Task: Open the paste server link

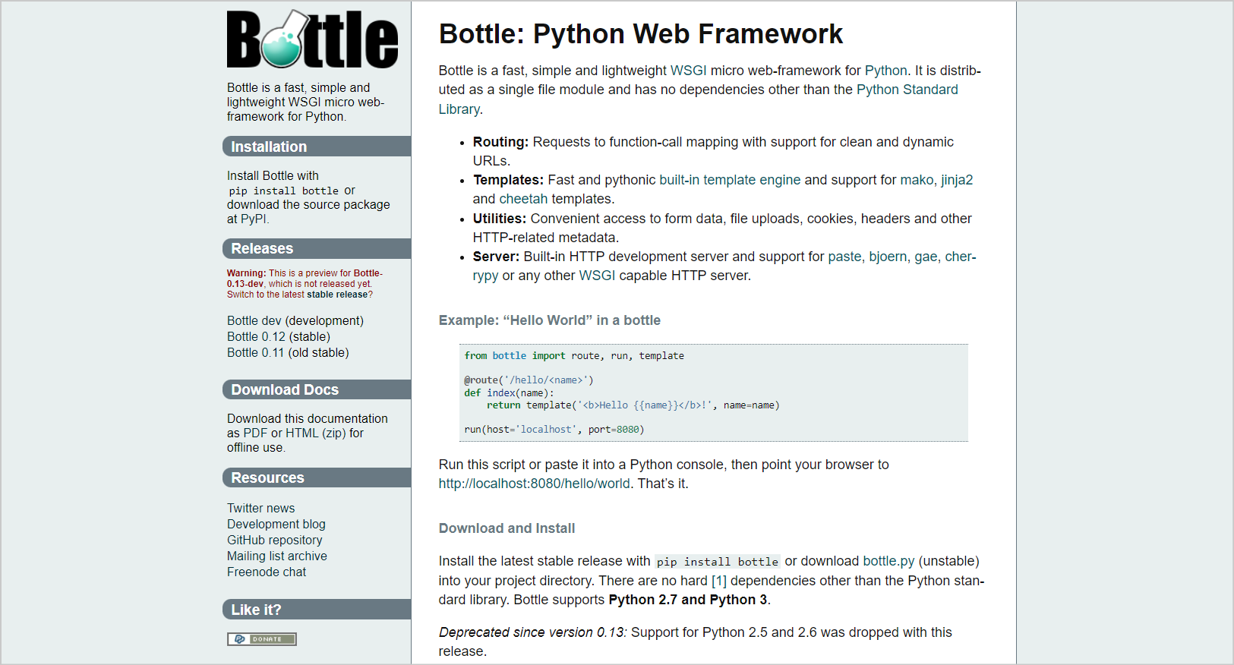Action: click(844, 257)
